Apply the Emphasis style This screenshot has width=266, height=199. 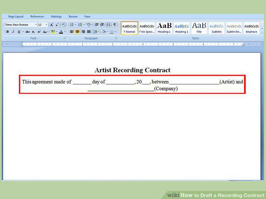click(x=251, y=28)
